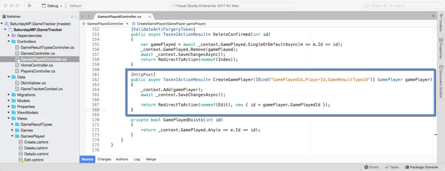This screenshot has width=445, height=171.
Task: Collapse the Controllers folder
Action: pos(9,42)
